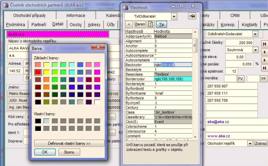Screen dimensions: 268x166
Task: Click the 200 000 amount field
Action: [239, 43]
